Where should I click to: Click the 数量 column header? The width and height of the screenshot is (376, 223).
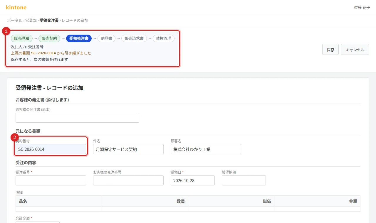click(145, 201)
